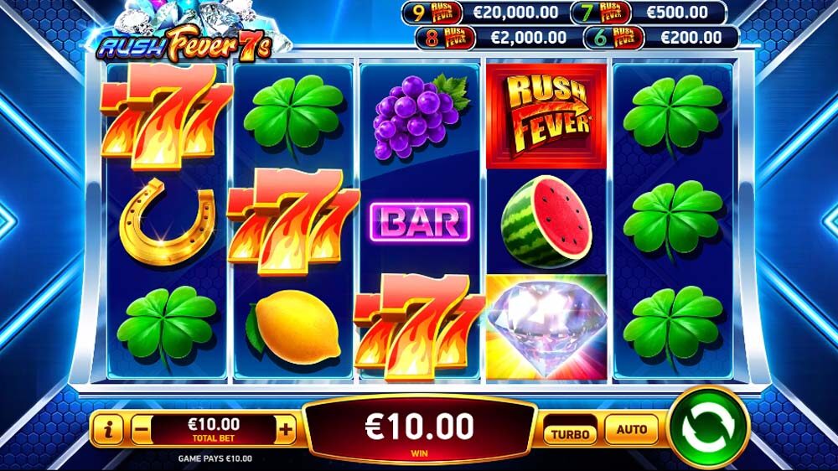Click the €2,000.00 eight Rush Fever prize

(x=498, y=38)
